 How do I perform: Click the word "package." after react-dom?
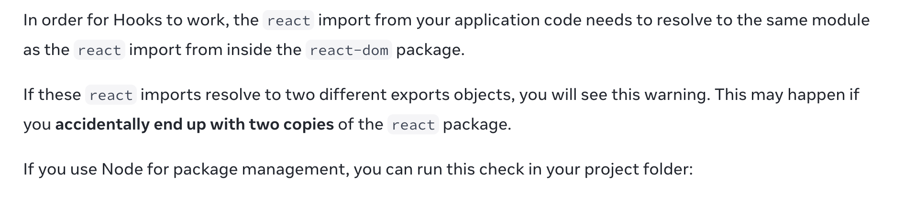point(430,50)
